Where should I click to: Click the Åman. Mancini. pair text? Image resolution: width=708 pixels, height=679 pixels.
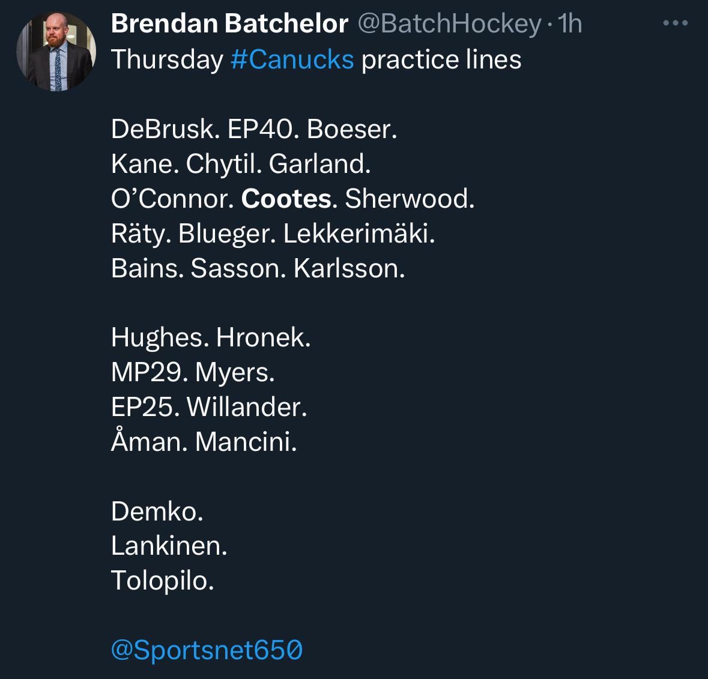(204, 442)
